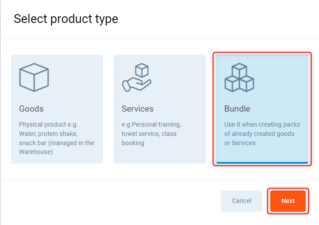
Task: Click the "Bundle" card title
Action: [237, 109]
